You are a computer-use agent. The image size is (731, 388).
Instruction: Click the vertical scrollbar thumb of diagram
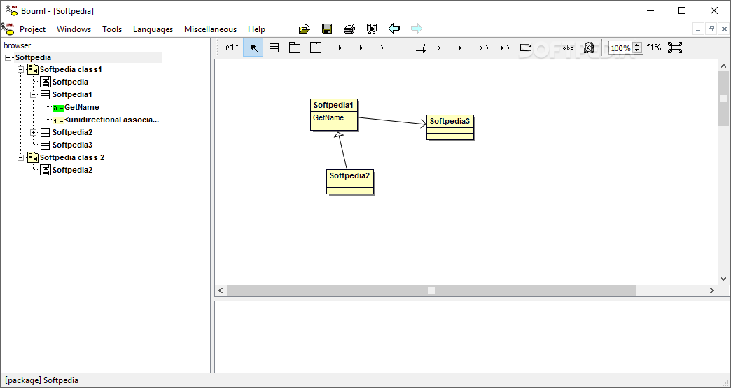[723, 99]
